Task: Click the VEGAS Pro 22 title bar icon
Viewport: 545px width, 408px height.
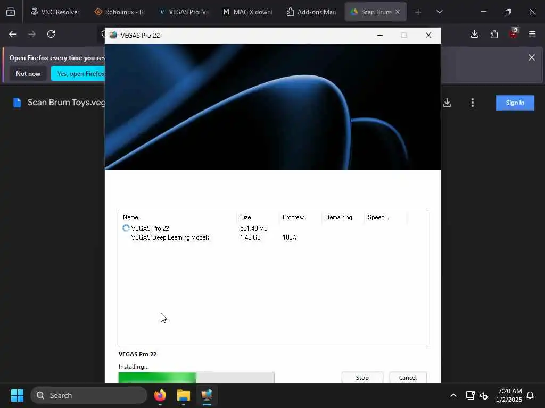Action: click(113, 35)
